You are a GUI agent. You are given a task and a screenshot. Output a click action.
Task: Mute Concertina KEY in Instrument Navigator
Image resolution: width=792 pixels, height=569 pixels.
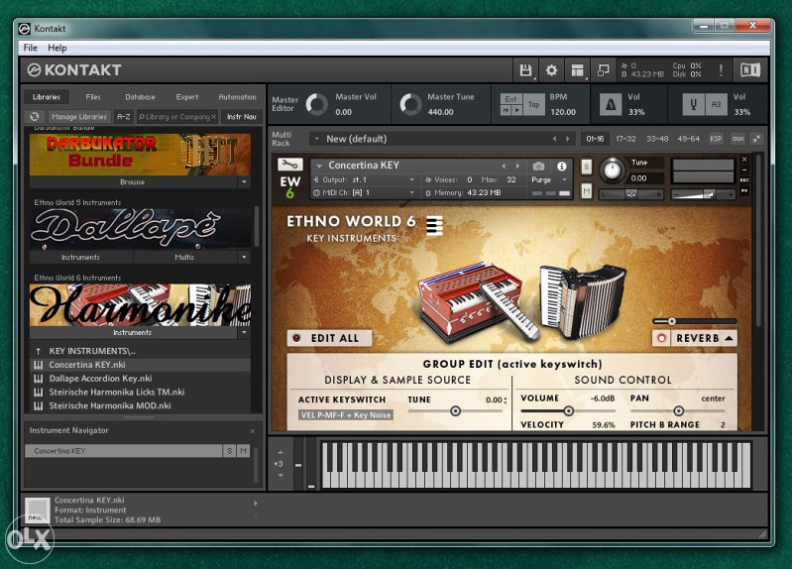click(244, 451)
